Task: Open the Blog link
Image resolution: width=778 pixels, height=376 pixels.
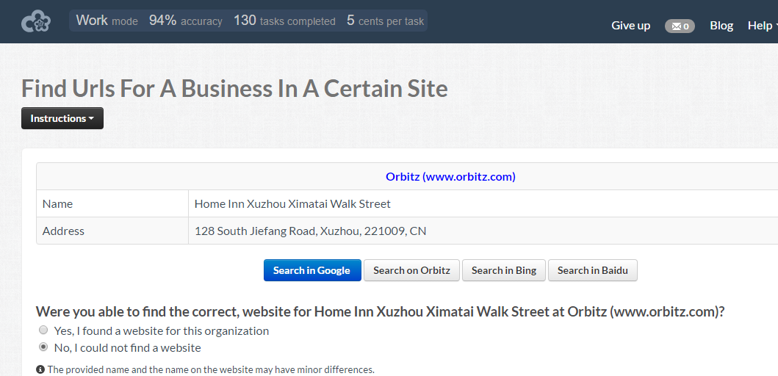Action: tap(721, 26)
